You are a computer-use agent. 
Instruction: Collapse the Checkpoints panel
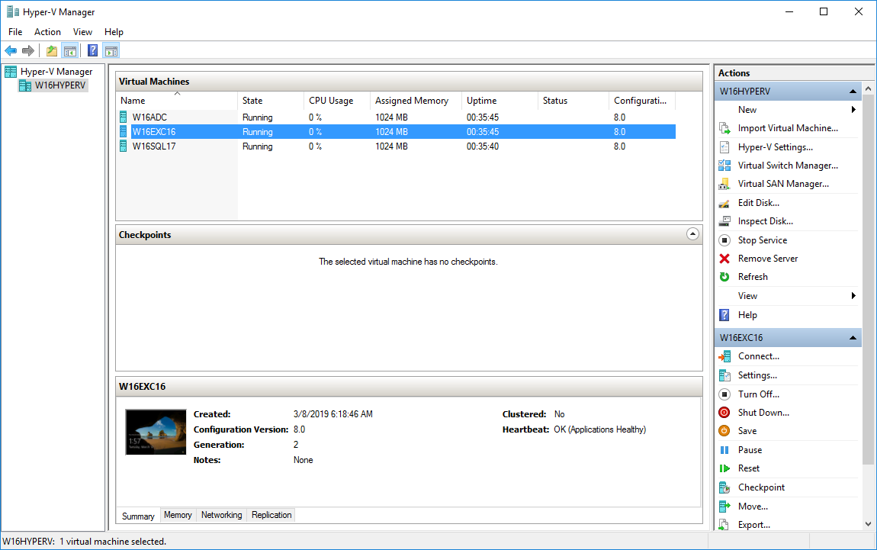692,235
